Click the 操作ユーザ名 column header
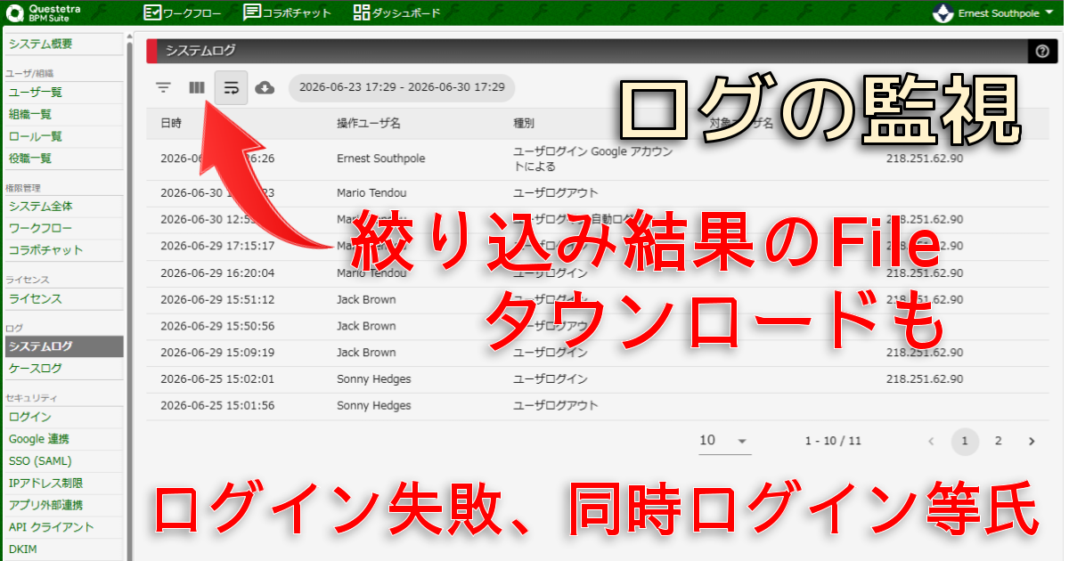This screenshot has width=1069, height=561. (369, 124)
